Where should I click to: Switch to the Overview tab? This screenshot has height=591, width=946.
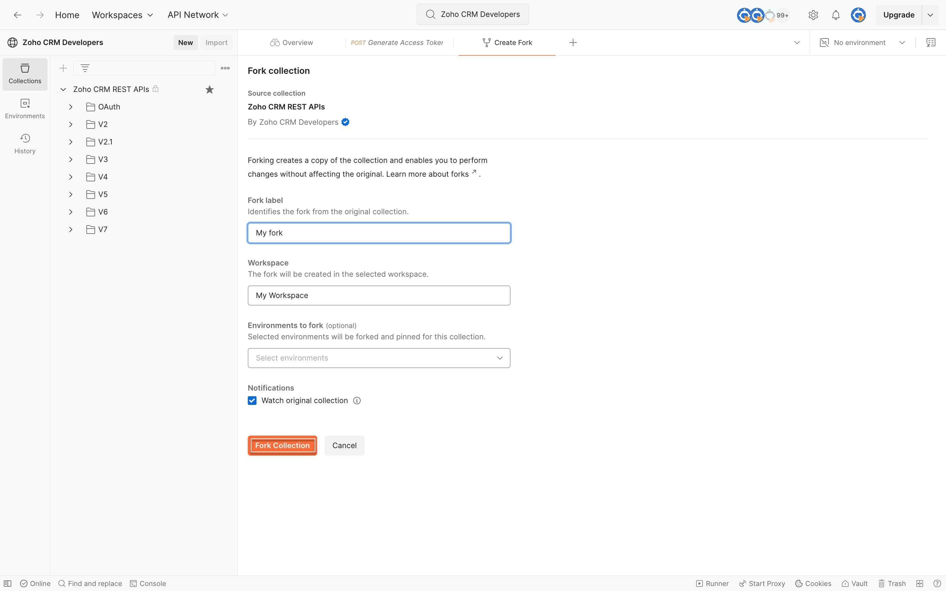291,43
